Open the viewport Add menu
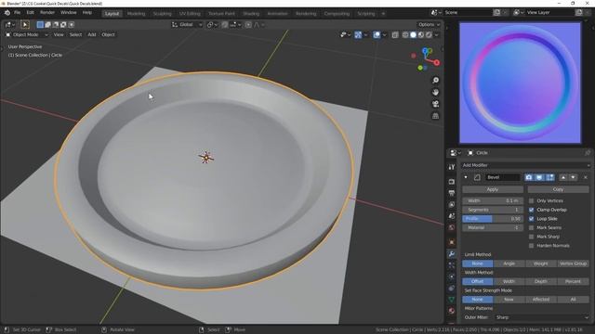Image resolution: width=595 pixels, height=334 pixels. (x=92, y=35)
